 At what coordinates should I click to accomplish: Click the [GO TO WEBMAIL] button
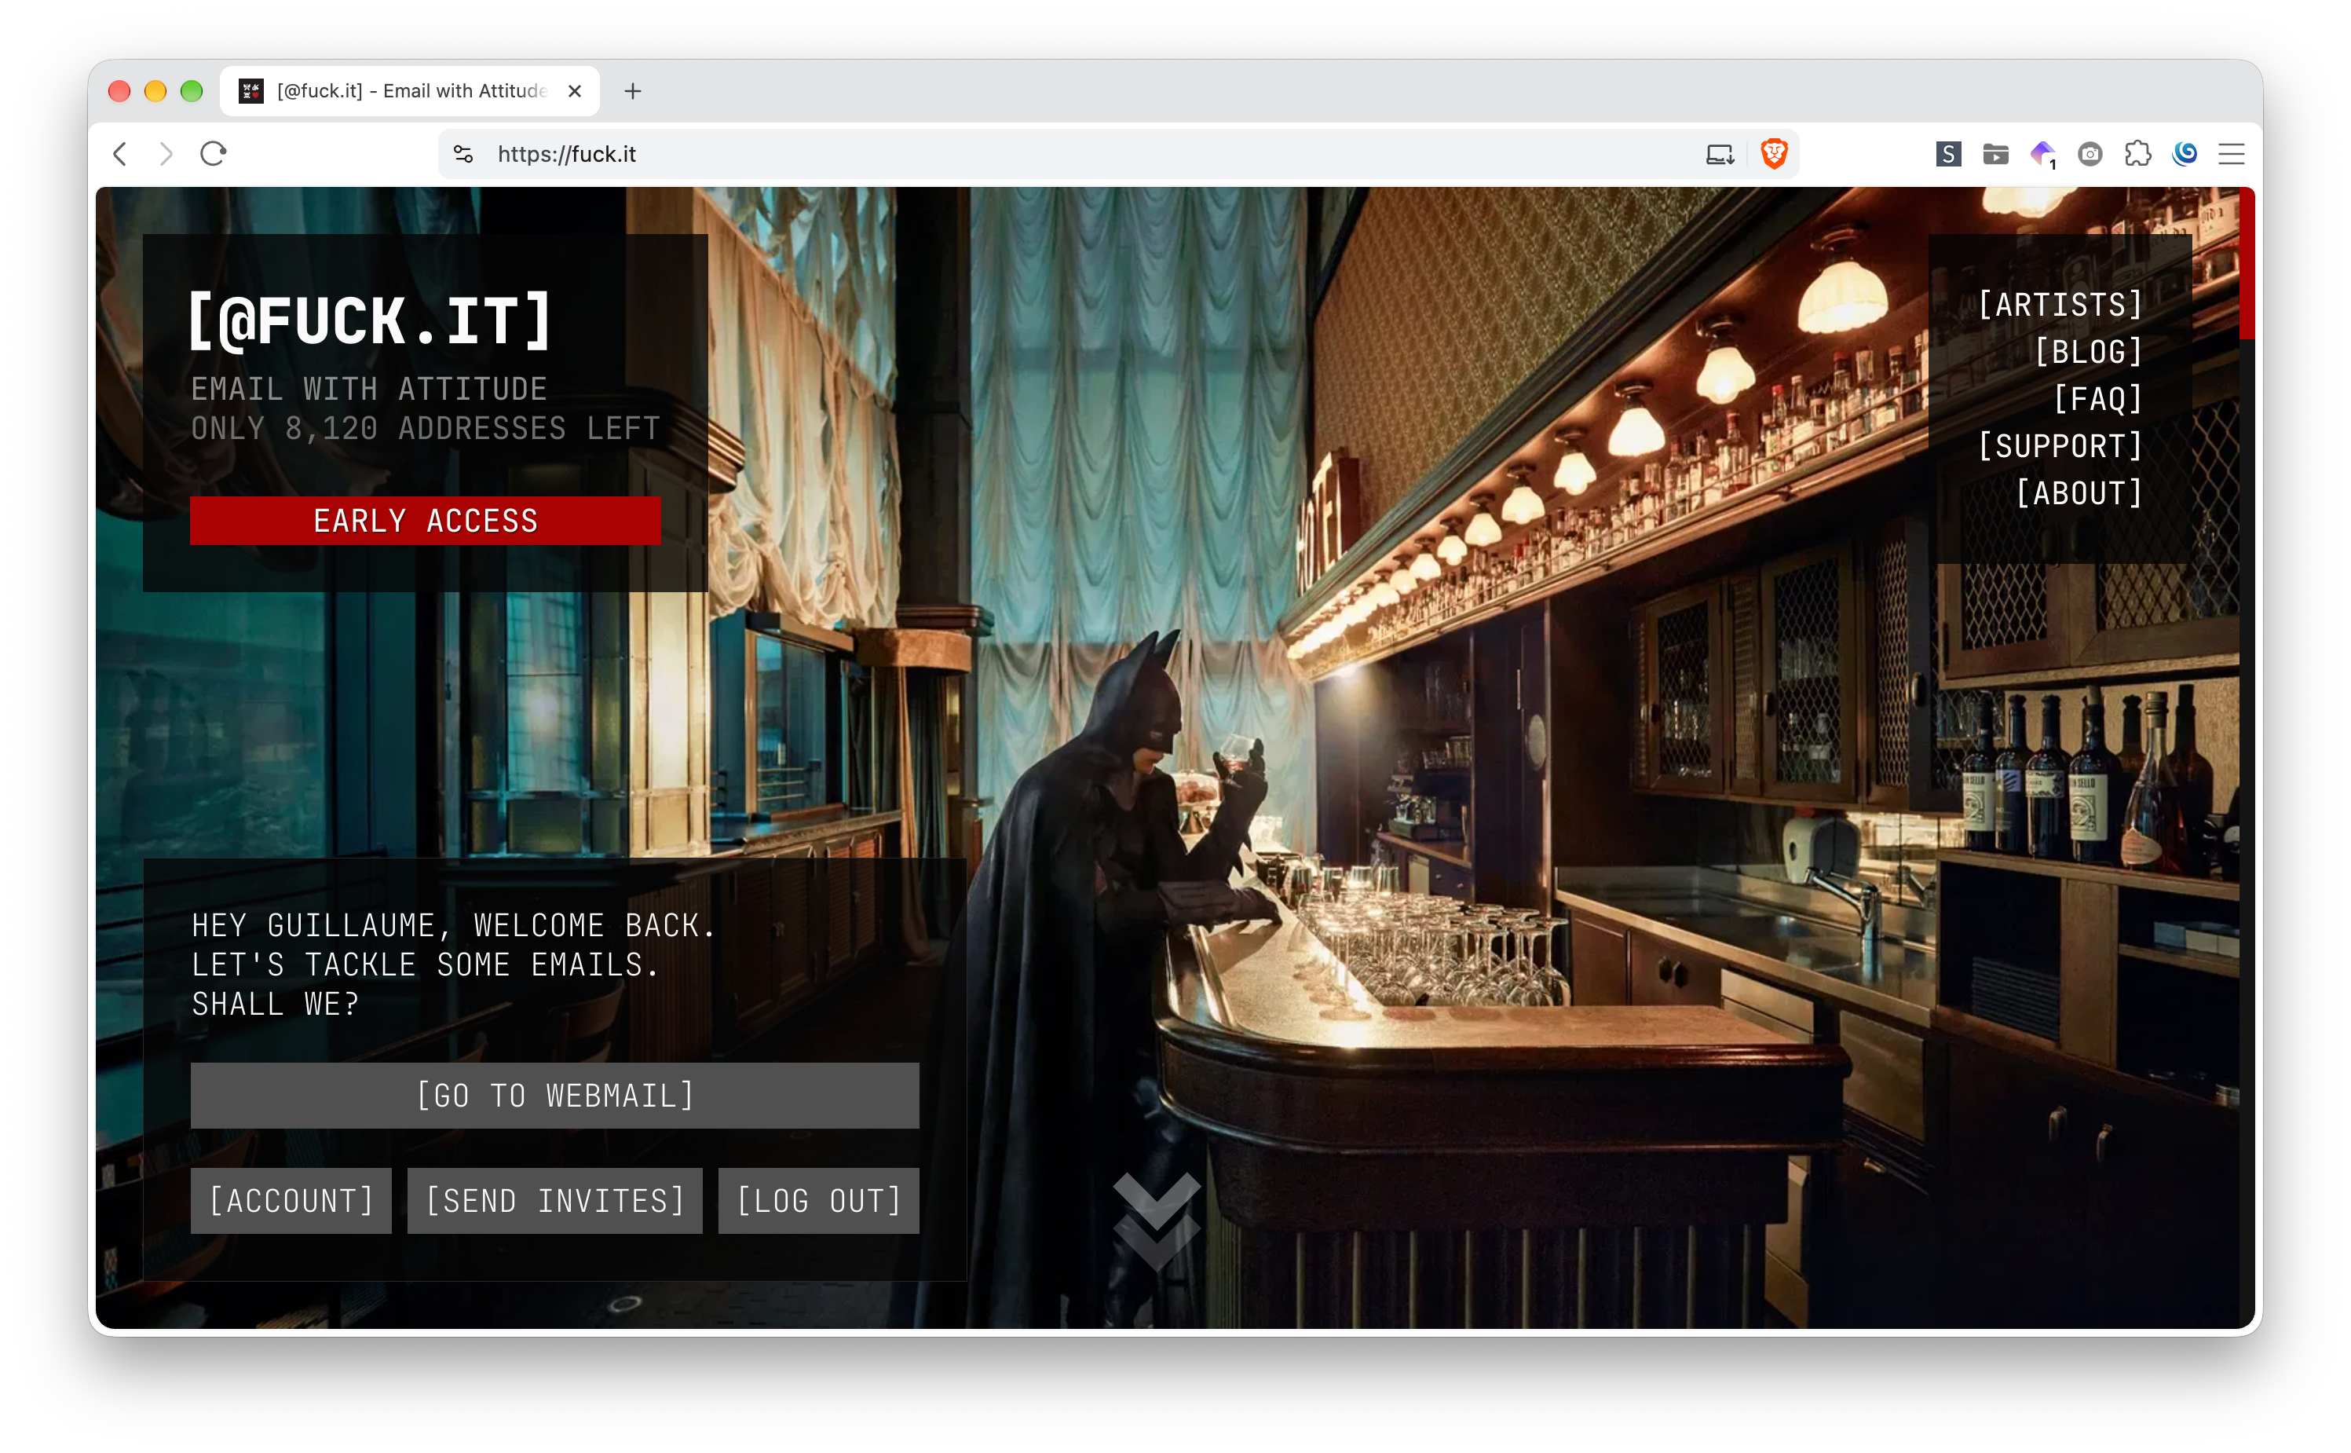(554, 1096)
